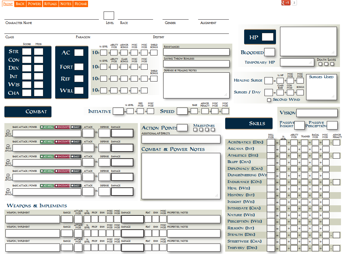Click the Google +1 button
Screen dimensions: 342x254
[x=286, y=3]
